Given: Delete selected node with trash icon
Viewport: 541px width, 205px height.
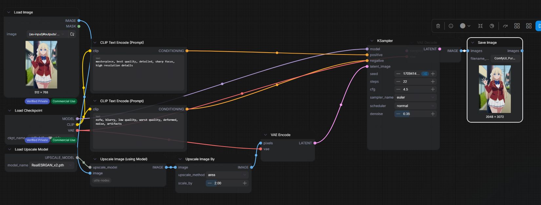Looking at the screenshot, I should click(x=438, y=26).
